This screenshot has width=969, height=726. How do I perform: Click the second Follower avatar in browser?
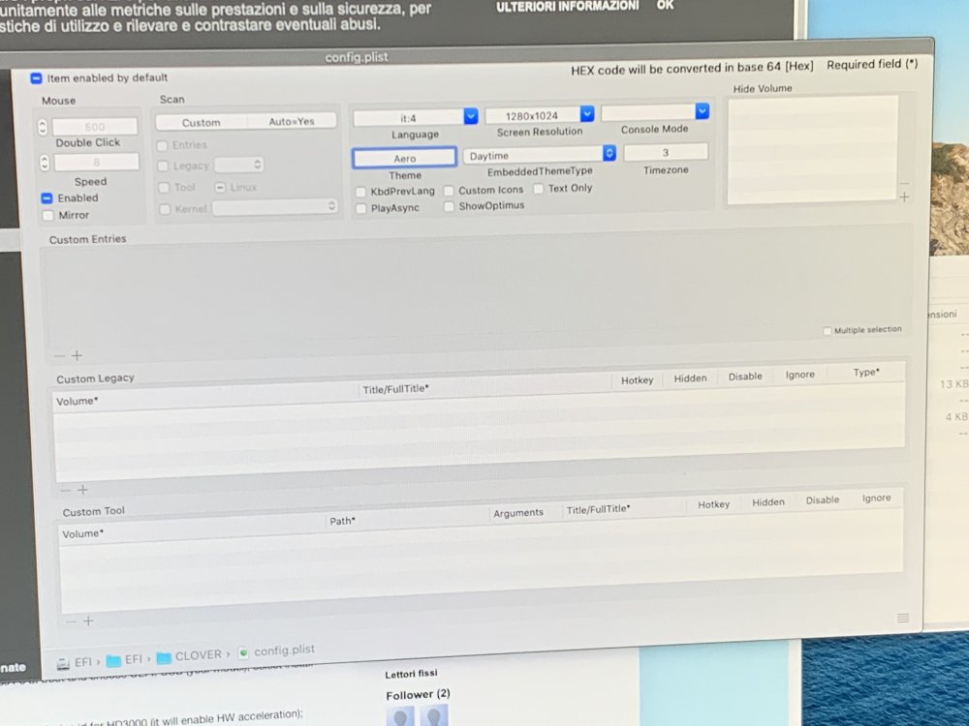pos(433,716)
